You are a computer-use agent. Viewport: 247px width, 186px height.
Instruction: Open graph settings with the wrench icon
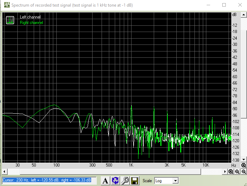click(125, 180)
